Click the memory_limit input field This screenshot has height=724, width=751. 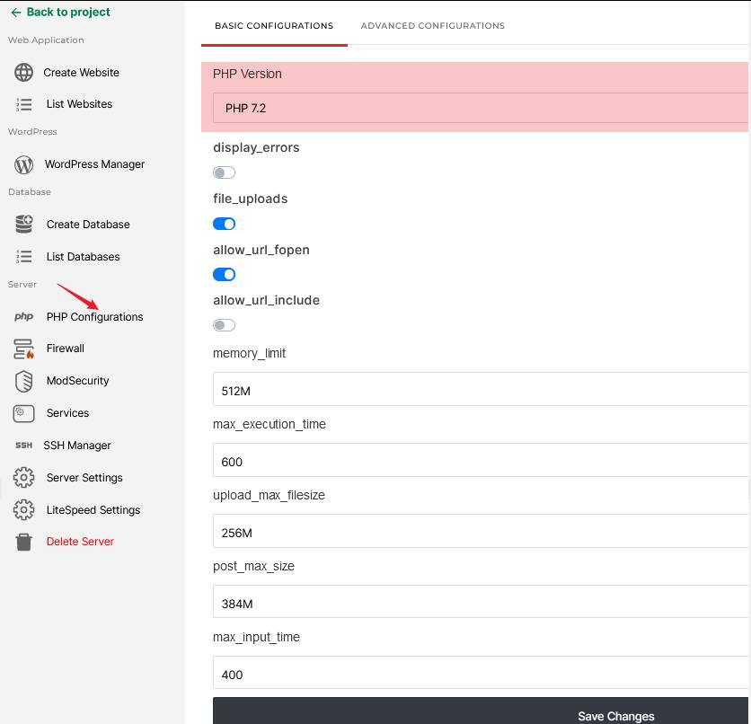click(481, 389)
